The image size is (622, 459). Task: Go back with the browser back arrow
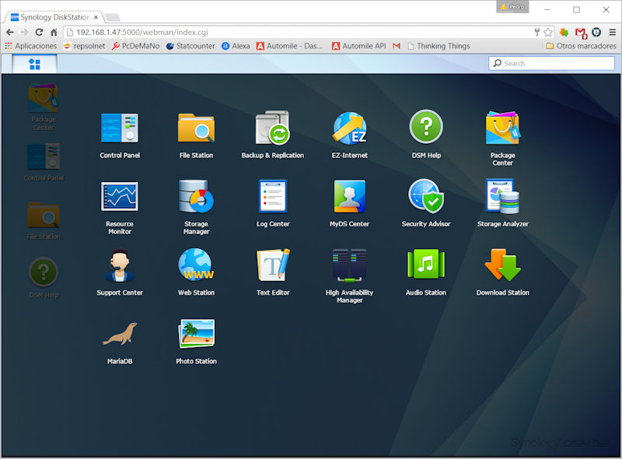click(x=10, y=32)
